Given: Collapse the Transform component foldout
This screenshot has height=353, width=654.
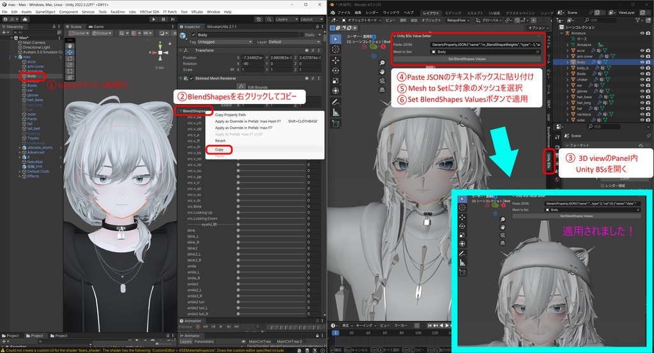Looking at the screenshot, I should (x=181, y=50).
